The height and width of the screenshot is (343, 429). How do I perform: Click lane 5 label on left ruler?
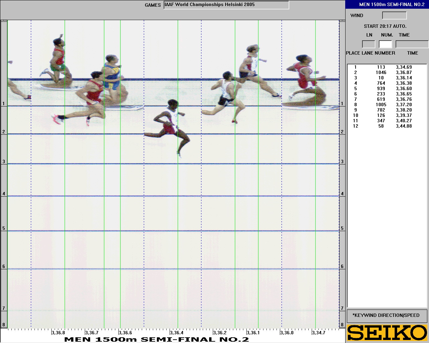tap(4, 228)
